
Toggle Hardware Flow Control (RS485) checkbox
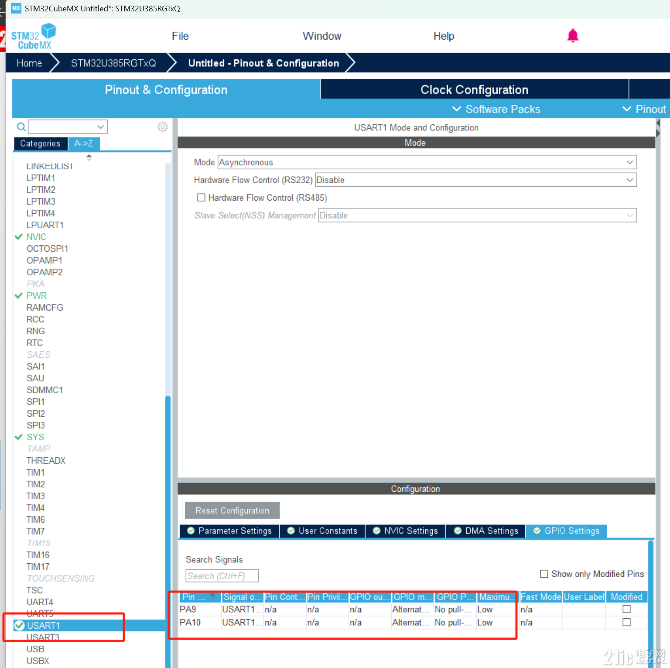tap(201, 198)
